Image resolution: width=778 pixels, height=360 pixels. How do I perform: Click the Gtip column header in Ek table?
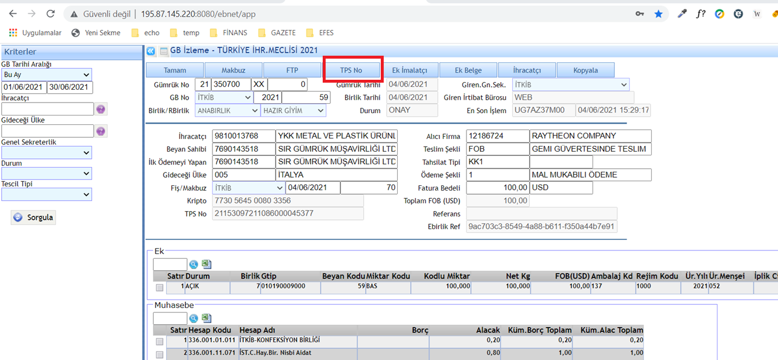pos(269,276)
